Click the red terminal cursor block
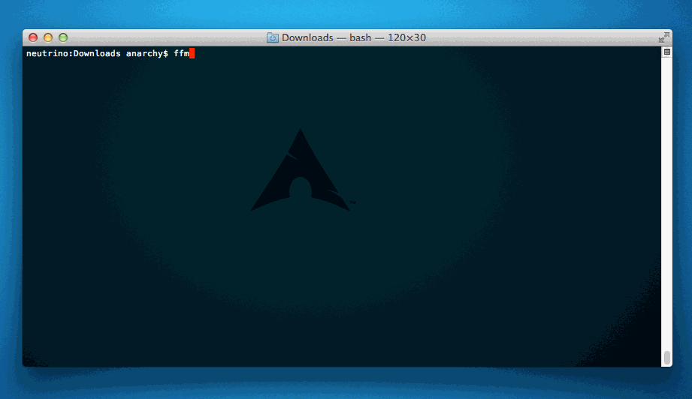Screen dimensions: 692x399 click(x=192, y=53)
